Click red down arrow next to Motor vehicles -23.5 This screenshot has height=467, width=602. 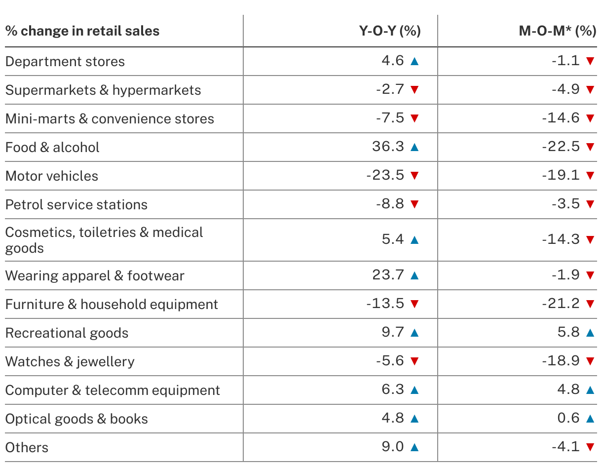pyautogui.click(x=414, y=176)
